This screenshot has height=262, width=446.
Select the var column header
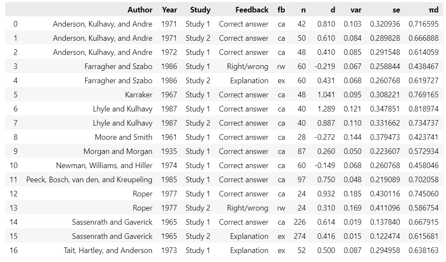tap(356, 10)
